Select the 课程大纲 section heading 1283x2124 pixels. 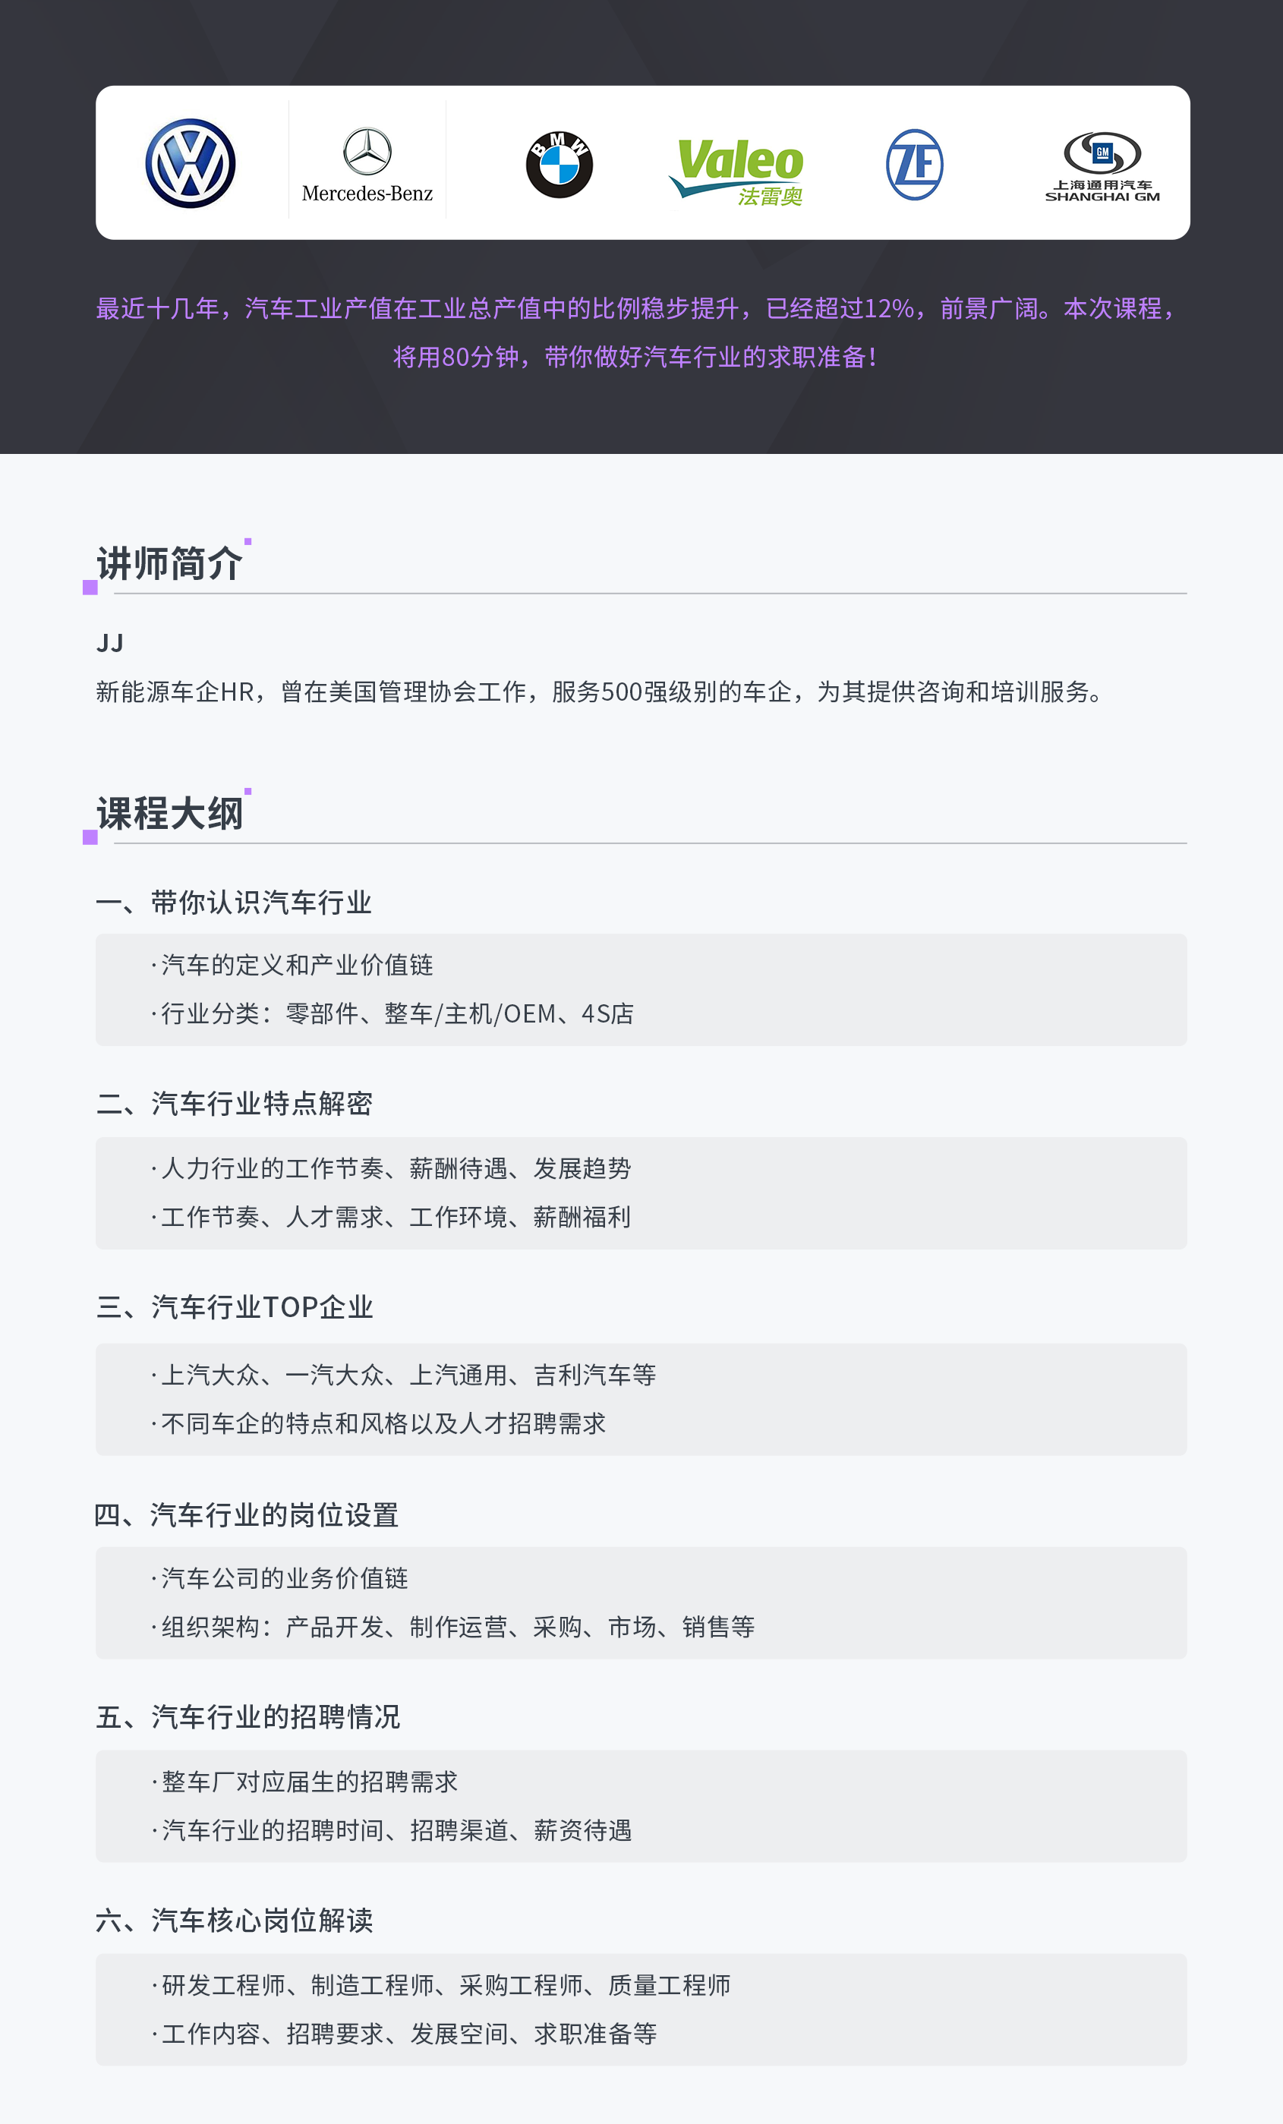point(170,814)
